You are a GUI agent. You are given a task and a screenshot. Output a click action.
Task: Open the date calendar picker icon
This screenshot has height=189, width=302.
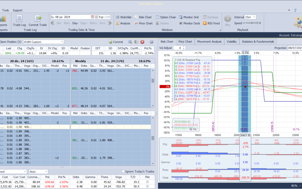[93, 17]
